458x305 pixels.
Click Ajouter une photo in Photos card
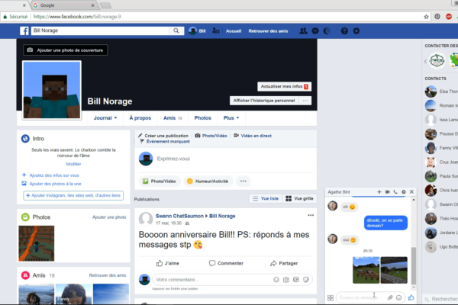[109, 217]
